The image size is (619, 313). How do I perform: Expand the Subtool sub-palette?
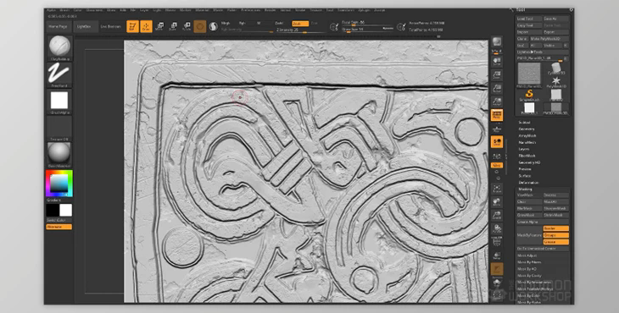524,123
